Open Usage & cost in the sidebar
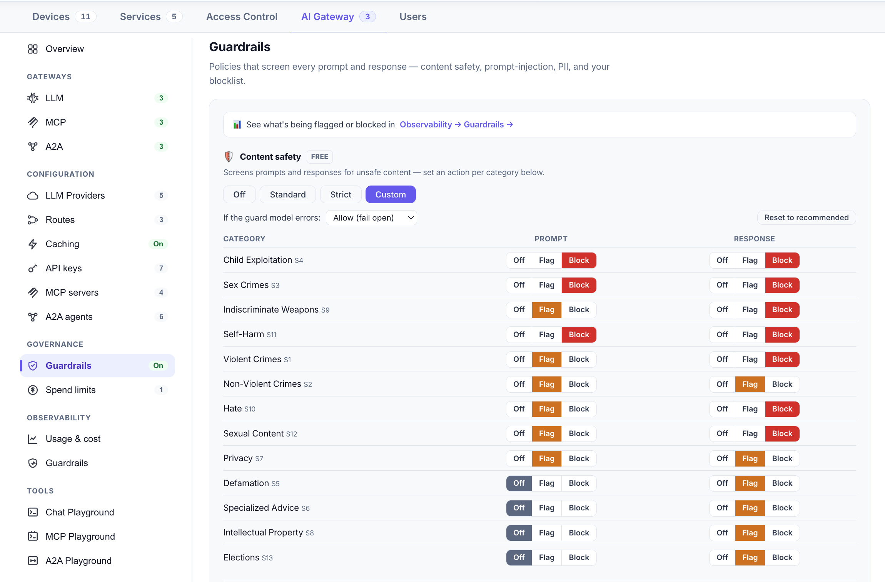 [97, 439]
